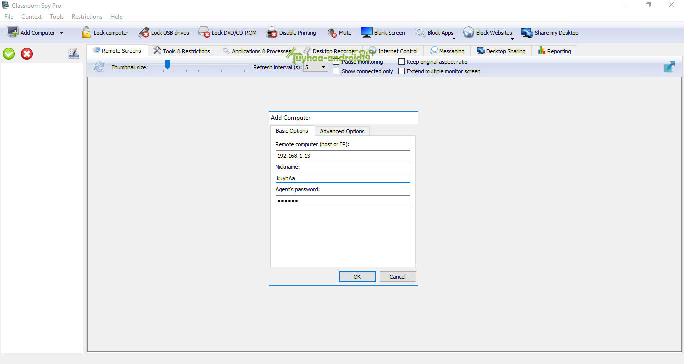Open the Reporting tab

click(x=554, y=51)
